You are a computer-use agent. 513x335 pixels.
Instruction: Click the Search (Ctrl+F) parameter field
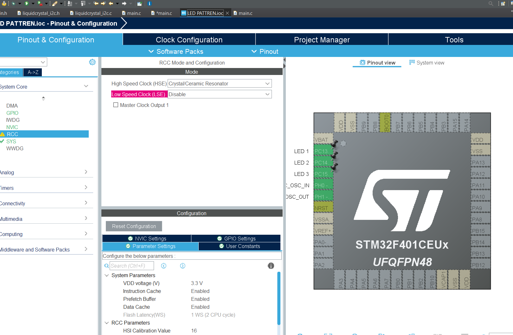[132, 266]
